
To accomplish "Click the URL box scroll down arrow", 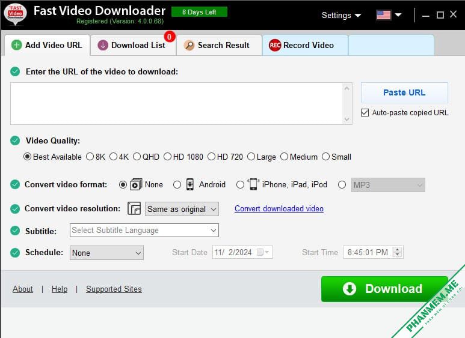I will pyautogui.click(x=346, y=119).
